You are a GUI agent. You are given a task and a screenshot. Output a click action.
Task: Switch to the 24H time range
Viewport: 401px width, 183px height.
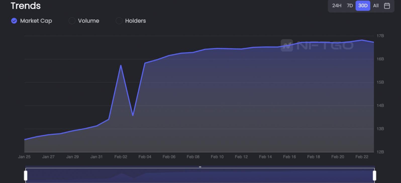click(x=336, y=6)
